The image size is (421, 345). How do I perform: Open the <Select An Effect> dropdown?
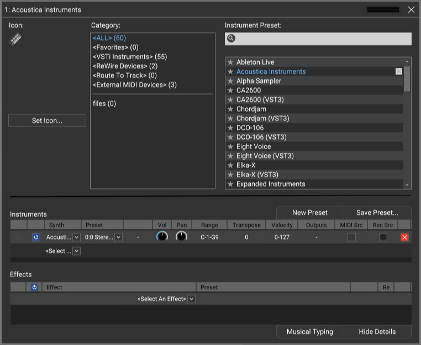[x=191, y=299]
